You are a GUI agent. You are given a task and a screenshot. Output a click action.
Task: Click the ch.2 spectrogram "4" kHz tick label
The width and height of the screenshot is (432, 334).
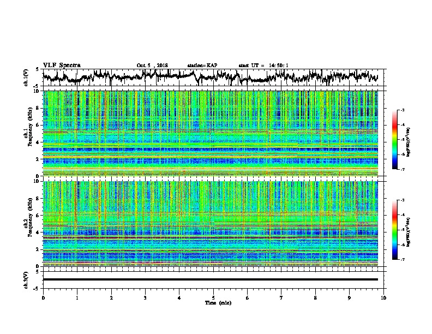point(38,232)
